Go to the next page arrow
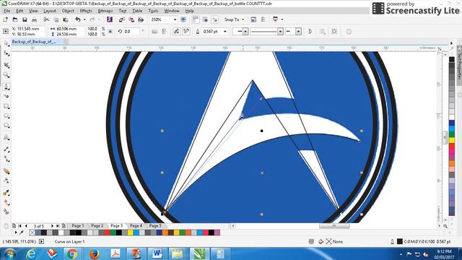 coord(52,226)
